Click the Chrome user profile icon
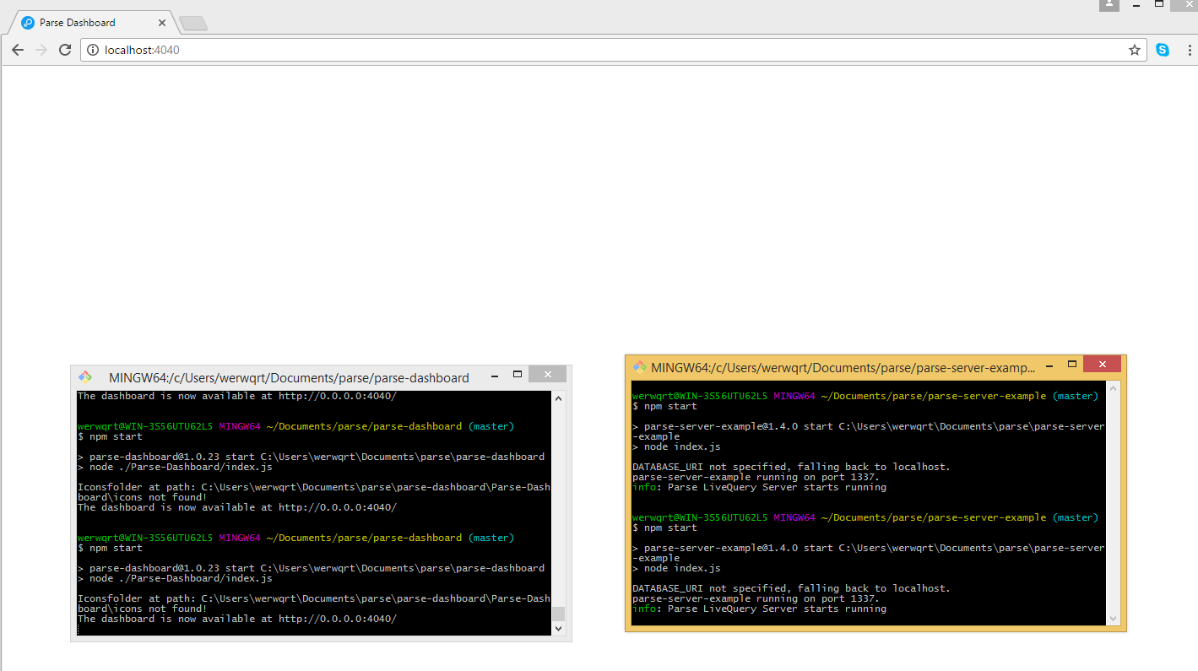The image size is (1198, 671). 1109,5
